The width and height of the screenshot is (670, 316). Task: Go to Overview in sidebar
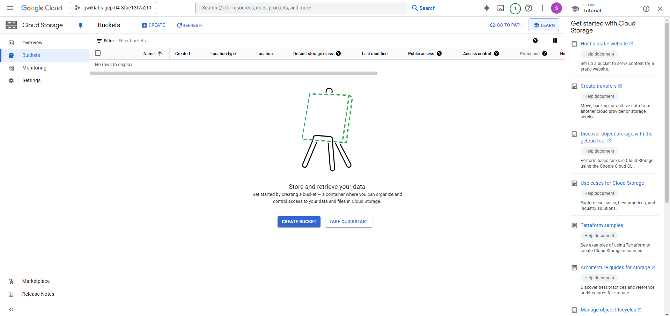click(45, 43)
